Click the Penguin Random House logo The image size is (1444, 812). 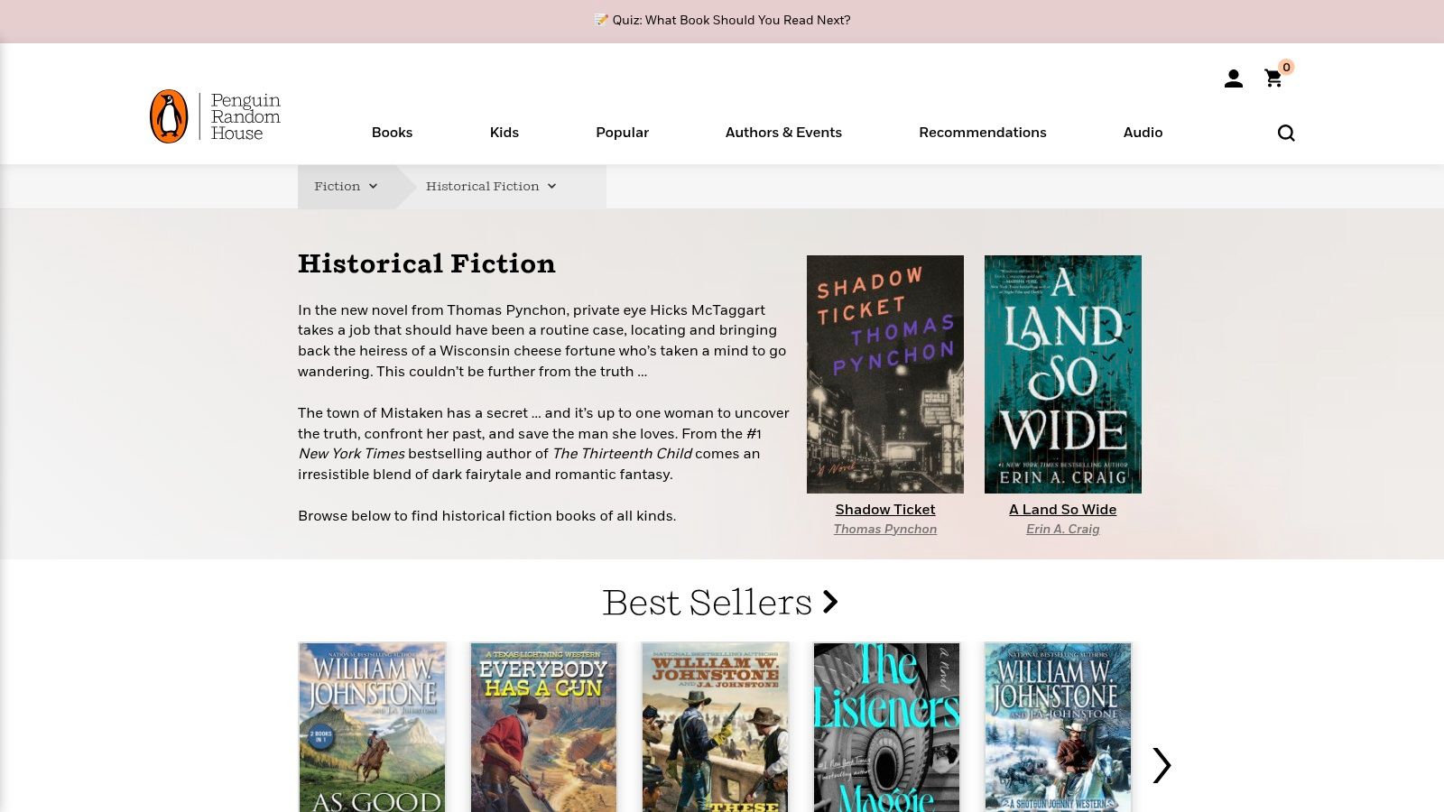click(x=216, y=116)
